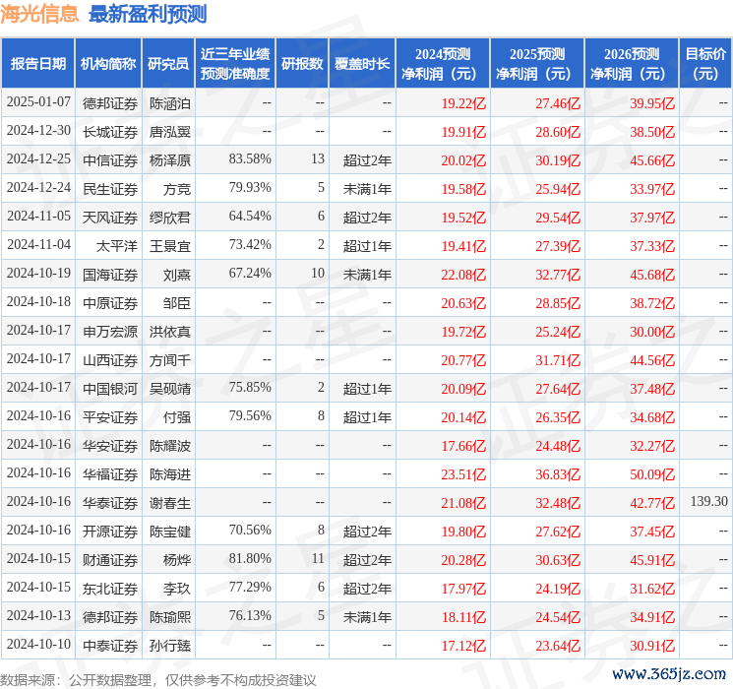Image resolution: width=733 pixels, height=689 pixels.
Task: Click the 机构简称 column header
Action: coord(108,64)
